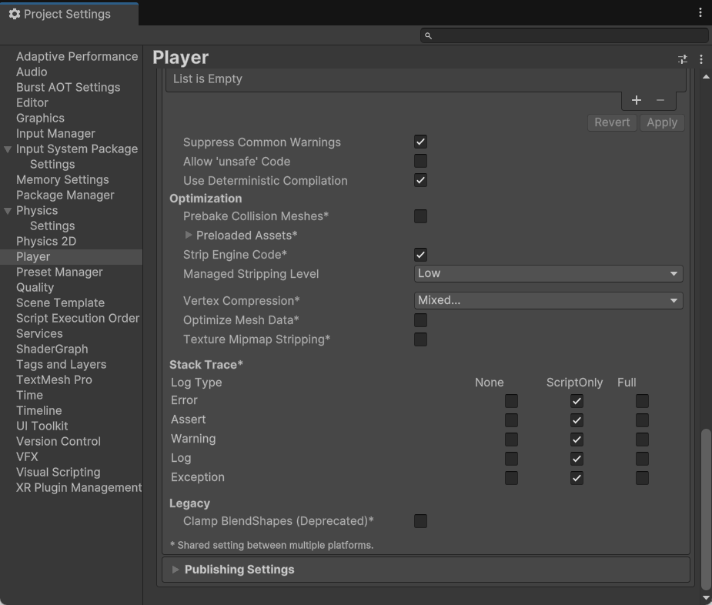Open Input Manager settings
The image size is (712, 605).
coord(56,133)
